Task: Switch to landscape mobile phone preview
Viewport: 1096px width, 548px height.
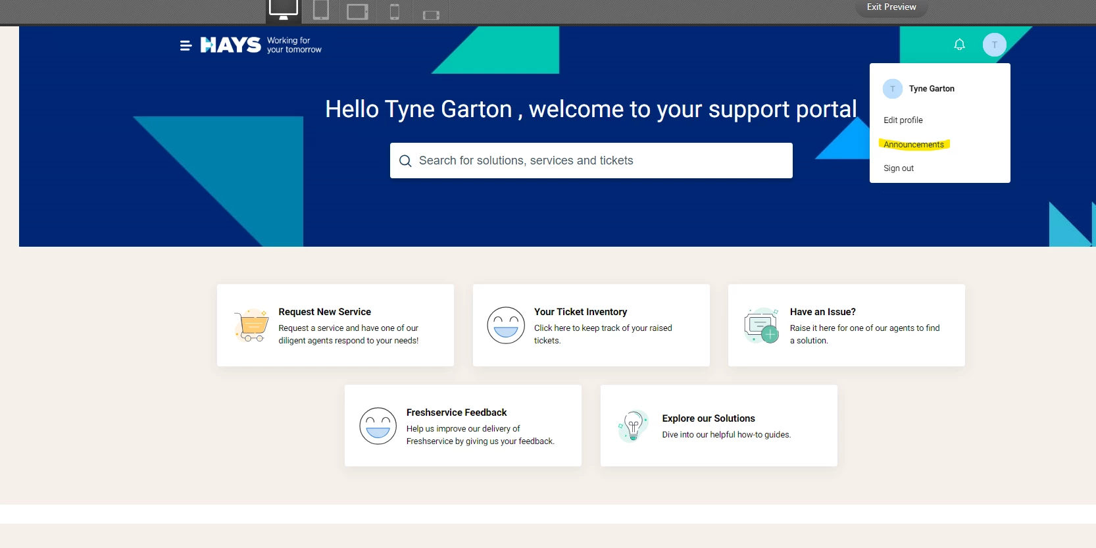Action: pyautogui.click(x=431, y=15)
